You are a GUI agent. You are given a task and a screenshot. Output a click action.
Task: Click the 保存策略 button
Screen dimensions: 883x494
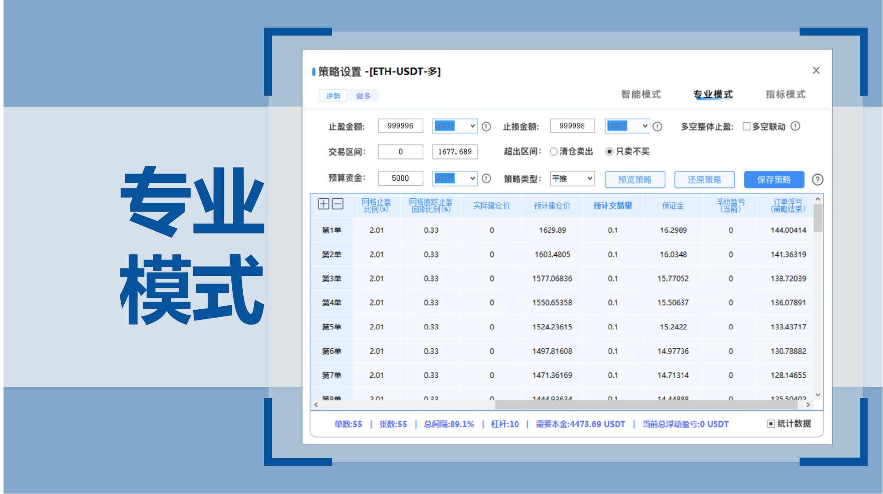tap(774, 179)
